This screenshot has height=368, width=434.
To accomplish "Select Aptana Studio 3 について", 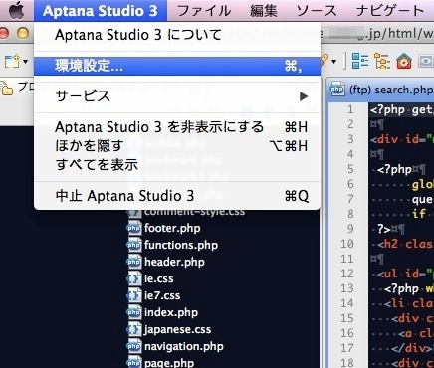I will [x=177, y=35].
